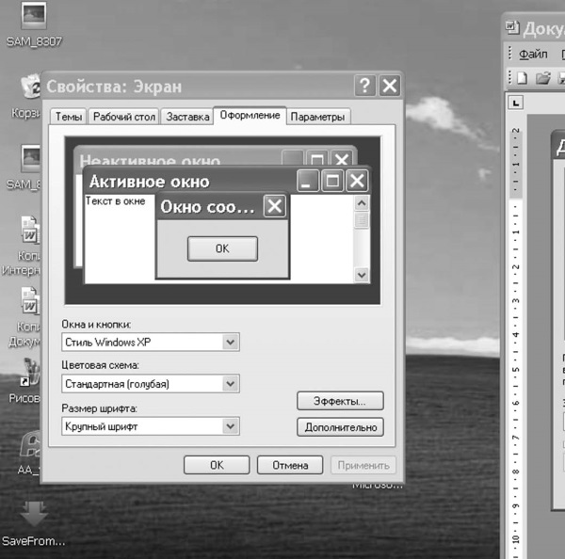
Task: Expand the font size dropdown
Action: point(230,426)
